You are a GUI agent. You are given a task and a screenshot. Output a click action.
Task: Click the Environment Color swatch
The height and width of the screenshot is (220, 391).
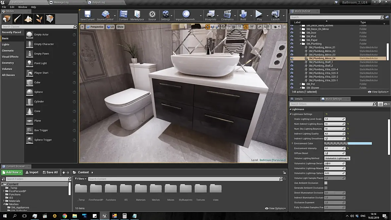tap(348, 143)
